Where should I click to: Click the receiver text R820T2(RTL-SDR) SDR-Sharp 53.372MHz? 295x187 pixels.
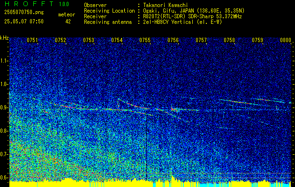pos(192,16)
